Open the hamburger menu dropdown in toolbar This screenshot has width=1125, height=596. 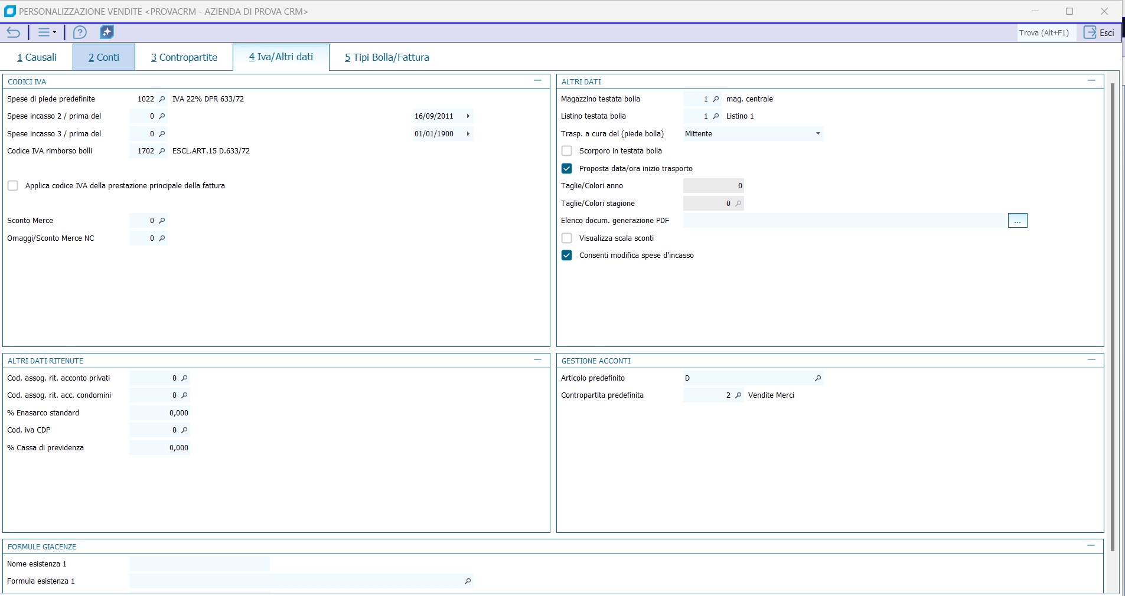(47, 32)
